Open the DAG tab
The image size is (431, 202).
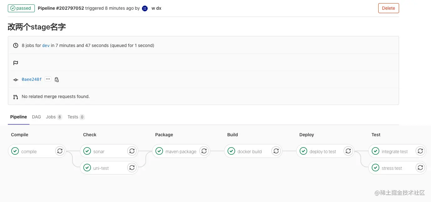(x=36, y=117)
